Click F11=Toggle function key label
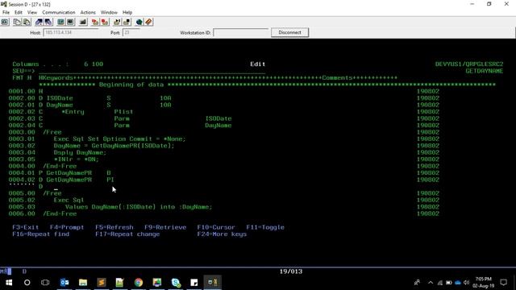Viewport: 516px width, 290px height. click(x=265, y=227)
